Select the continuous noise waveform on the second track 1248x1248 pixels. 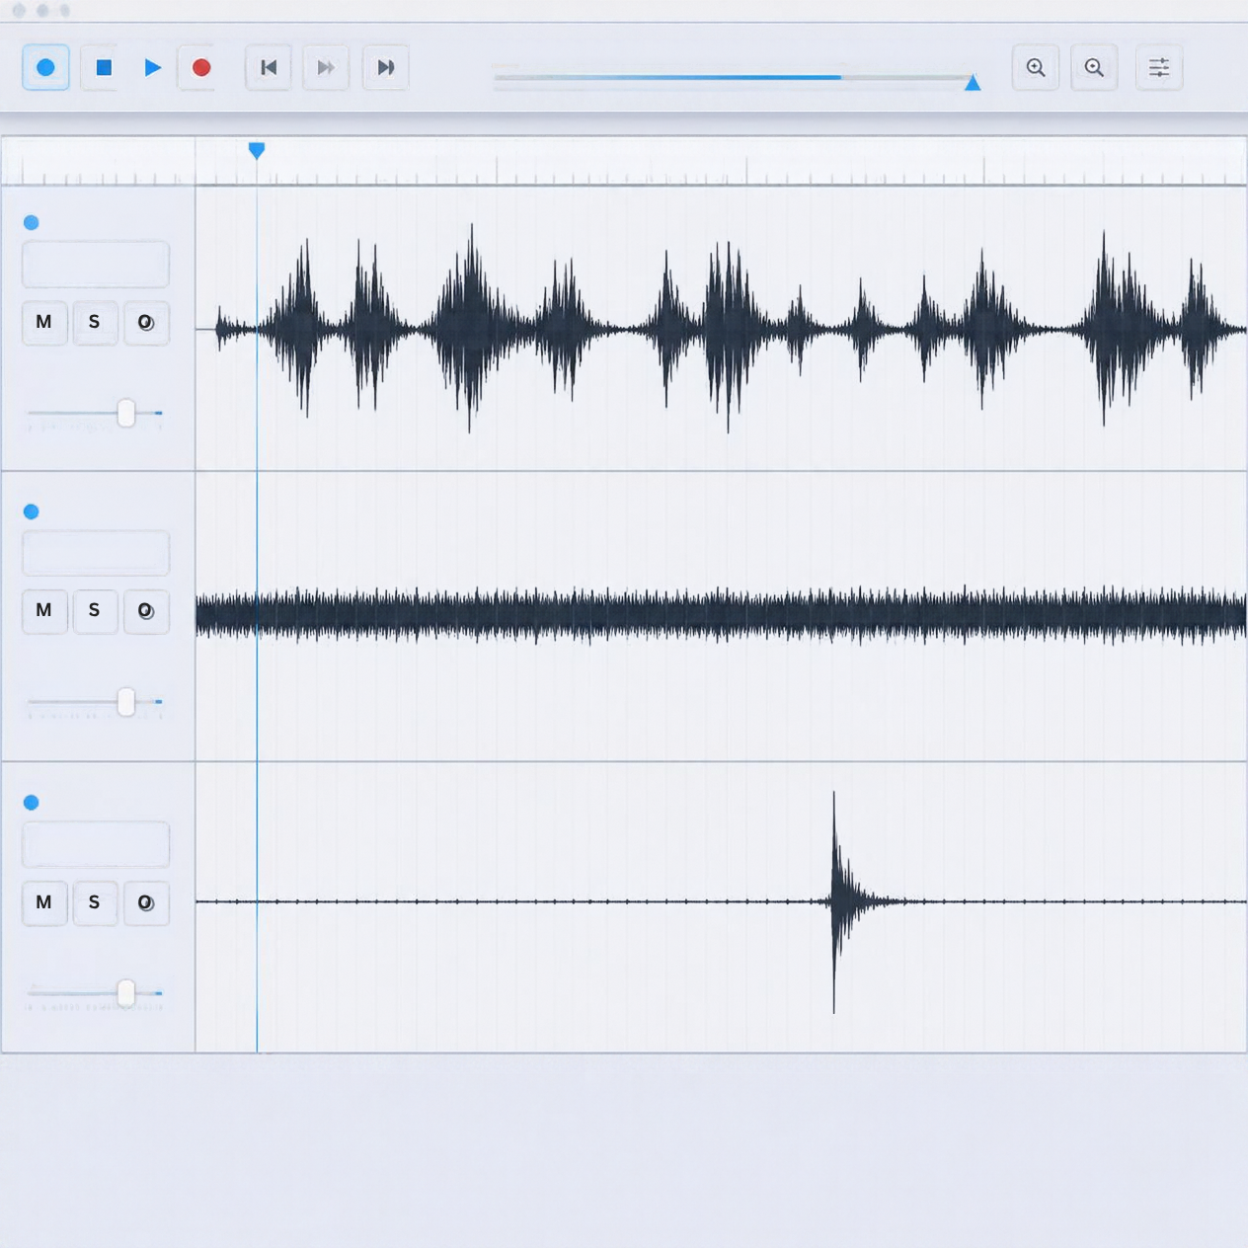[x=721, y=614]
